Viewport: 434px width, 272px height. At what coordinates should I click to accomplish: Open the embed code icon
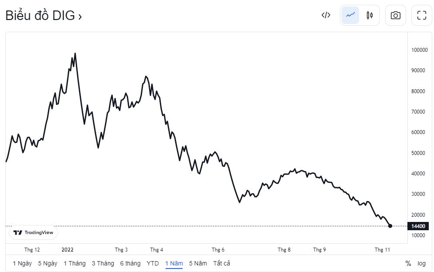[x=326, y=15]
